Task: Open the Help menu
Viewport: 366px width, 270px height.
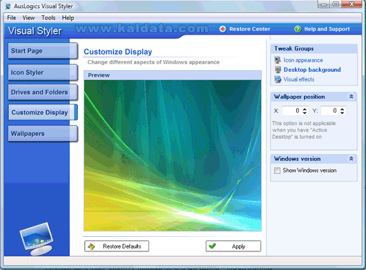Action: click(68, 18)
